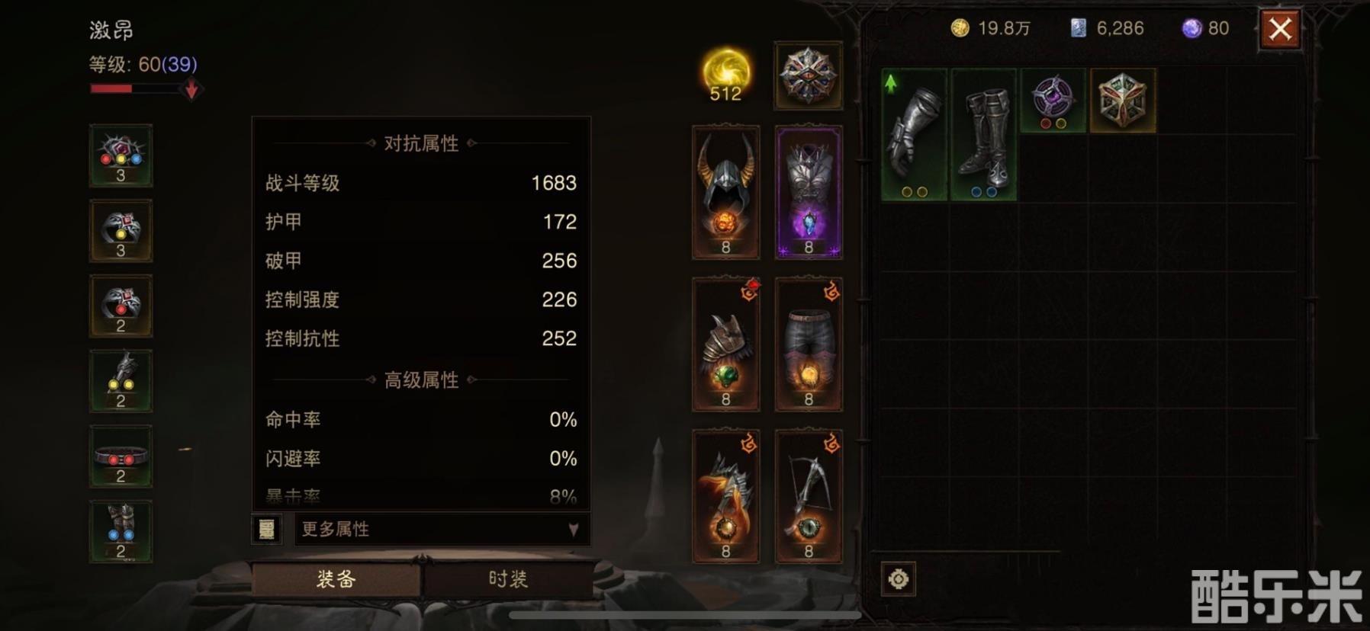Select the amulet with three gems
This screenshot has width=1370, height=631.
(x=121, y=155)
